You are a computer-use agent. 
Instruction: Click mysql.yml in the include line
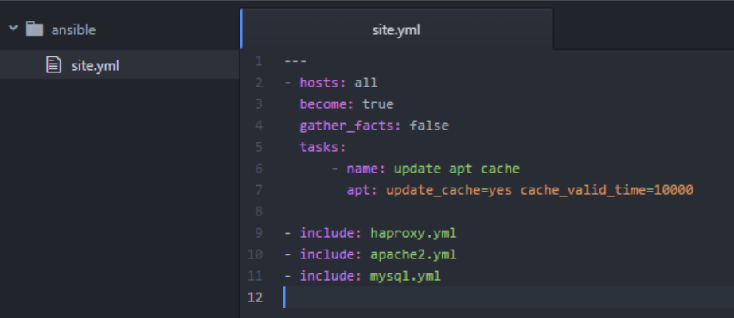(x=405, y=276)
